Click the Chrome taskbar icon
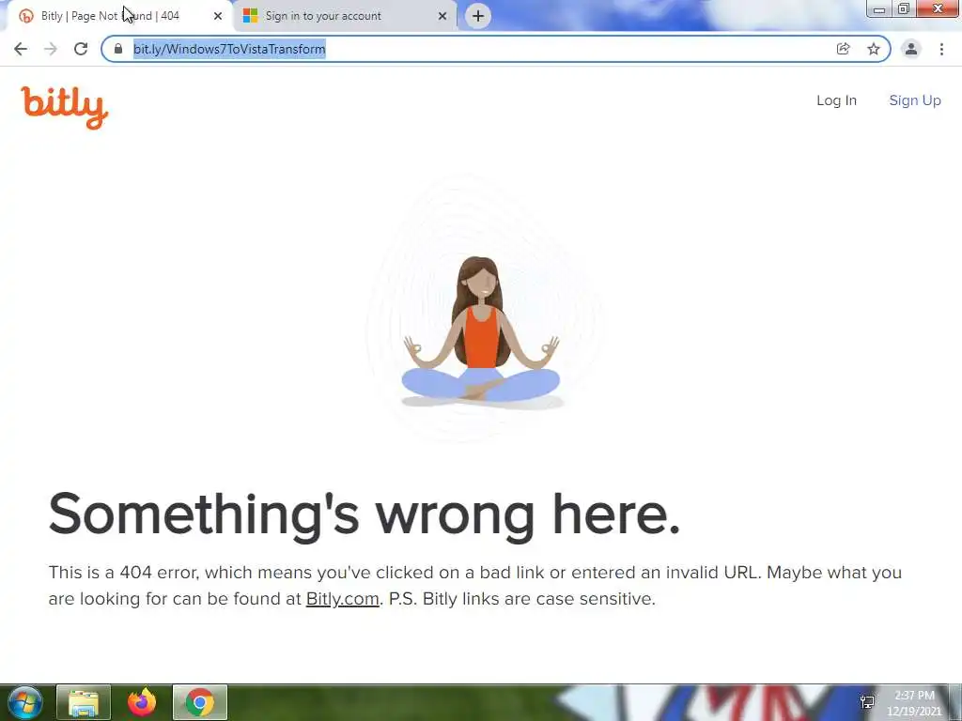This screenshot has height=721, width=962. tap(200, 702)
